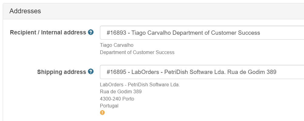The width and height of the screenshot is (304, 121).
Task: Open the Shipping address dropdown
Action: click(202, 72)
